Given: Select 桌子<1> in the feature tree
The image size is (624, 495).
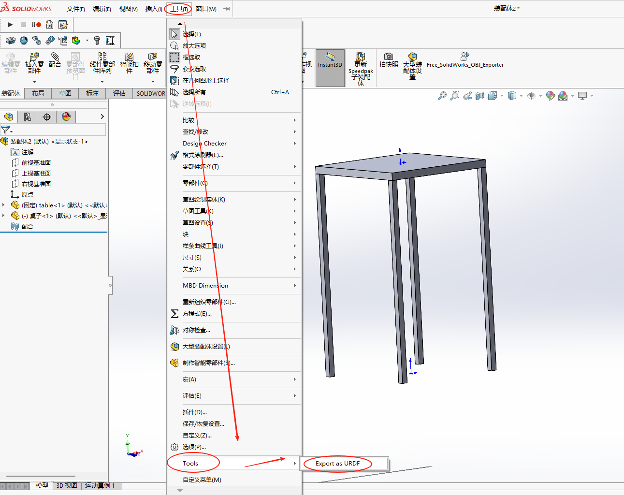Looking at the screenshot, I should pyautogui.click(x=53, y=216).
